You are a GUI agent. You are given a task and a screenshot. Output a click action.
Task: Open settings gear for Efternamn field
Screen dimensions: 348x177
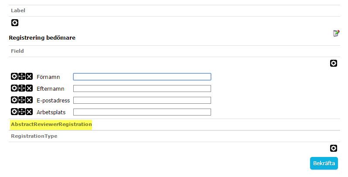14,88
